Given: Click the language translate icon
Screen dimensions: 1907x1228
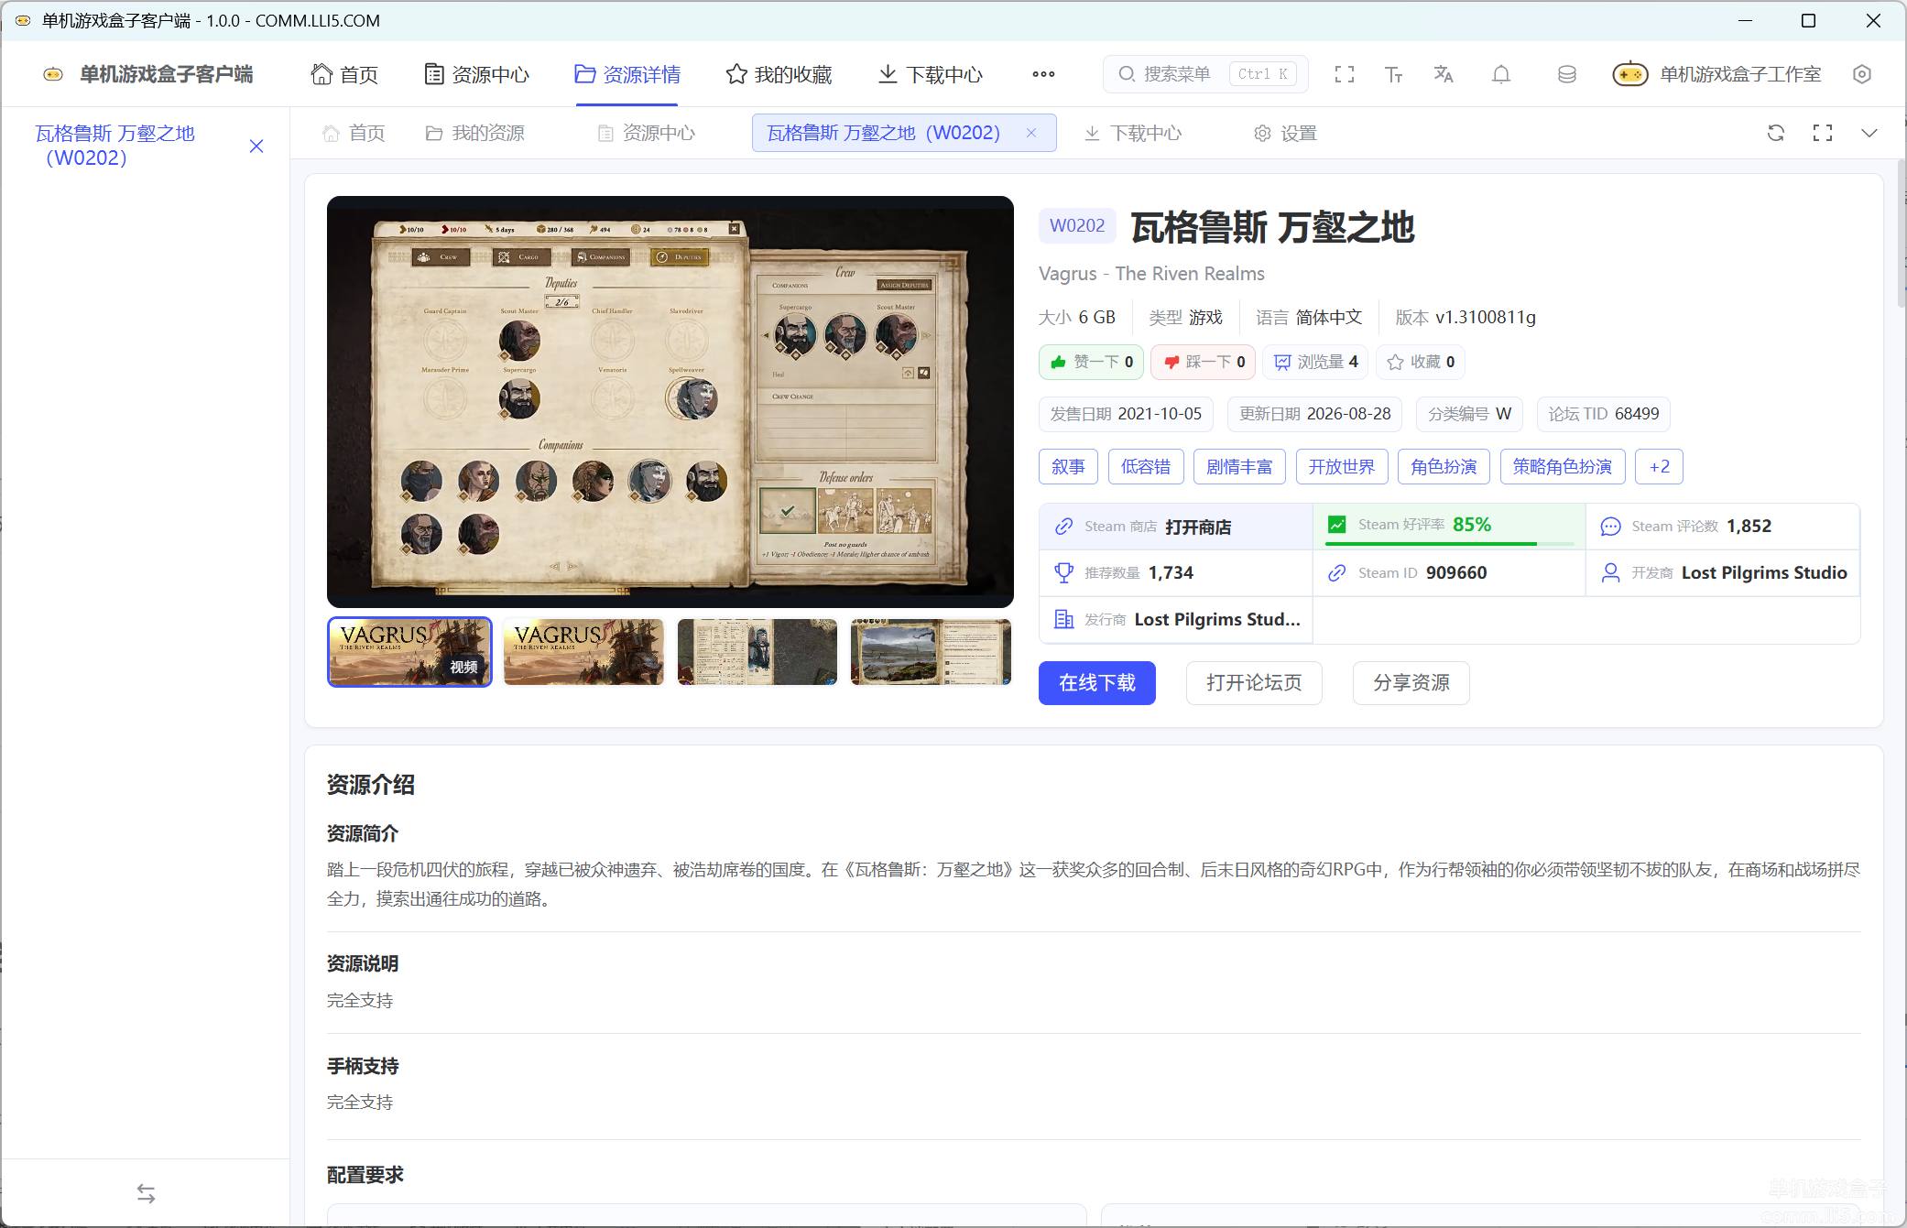Looking at the screenshot, I should pyautogui.click(x=1444, y=74).
